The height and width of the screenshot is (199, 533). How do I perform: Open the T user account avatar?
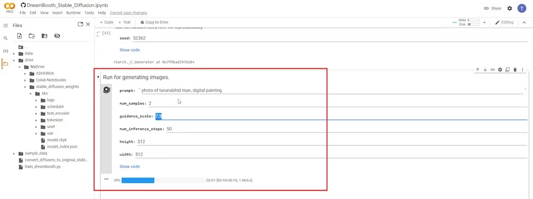(x=522, y=8)
